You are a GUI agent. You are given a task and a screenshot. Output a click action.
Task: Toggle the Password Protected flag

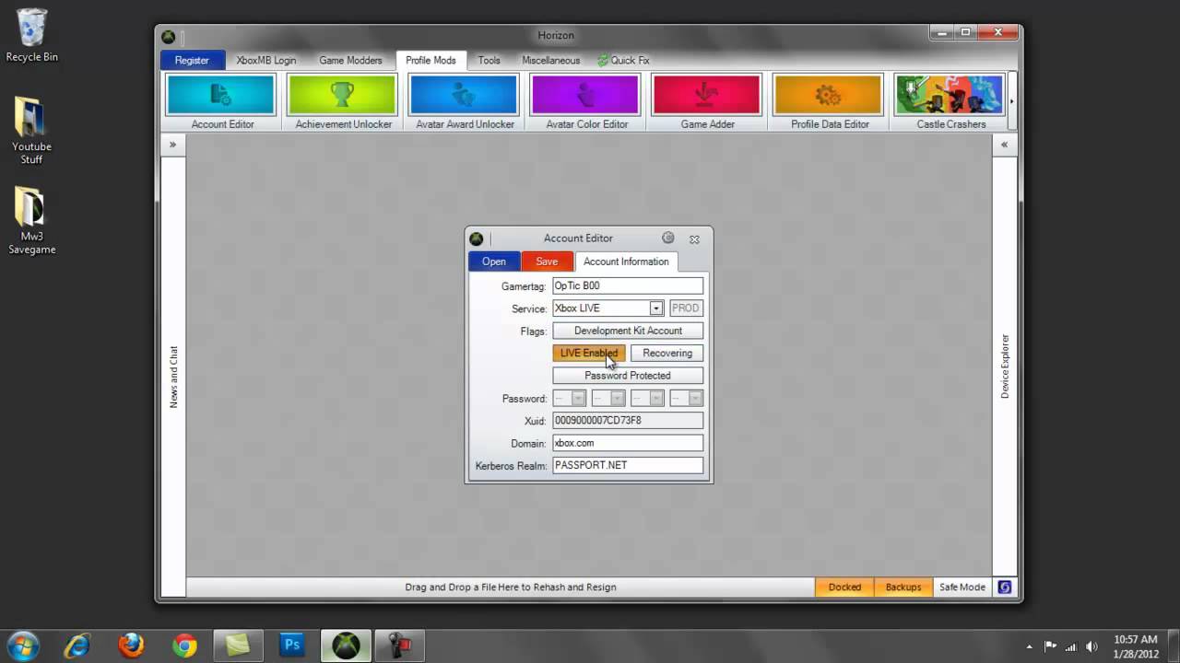[x=628, y=376]
